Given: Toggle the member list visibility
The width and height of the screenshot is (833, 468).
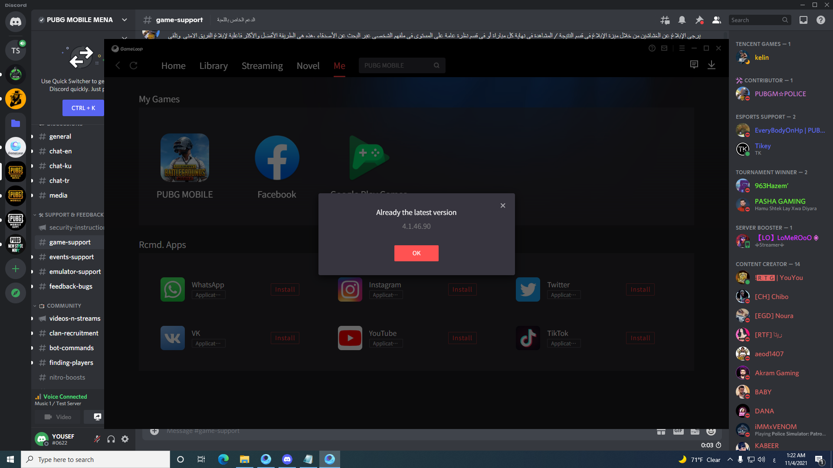Looking at the screenshot, I should (x=717, y=20).
